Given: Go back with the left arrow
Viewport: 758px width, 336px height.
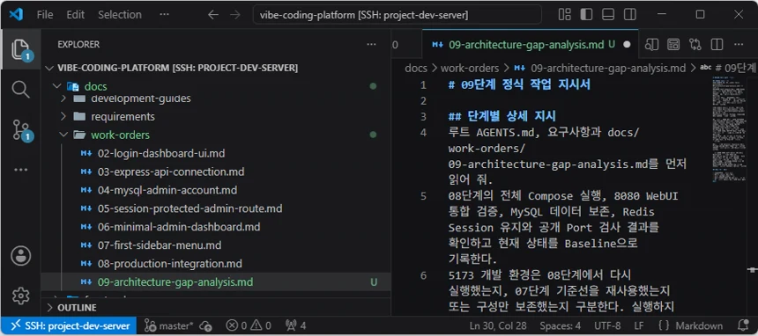Looking at the screenshot, I should click(213, 15).
